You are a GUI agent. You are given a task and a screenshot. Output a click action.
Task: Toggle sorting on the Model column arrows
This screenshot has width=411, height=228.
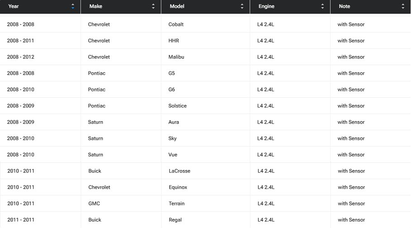point(242,6)
